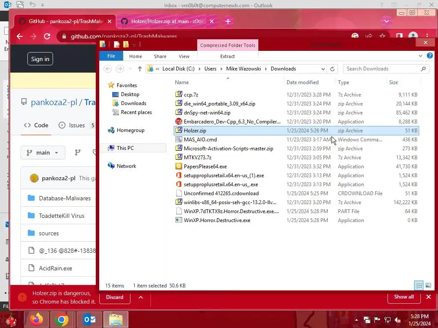Viewport: 438px width, 328px height.
Task: Open Chrome from the taskbar
Action: [62, 319]
